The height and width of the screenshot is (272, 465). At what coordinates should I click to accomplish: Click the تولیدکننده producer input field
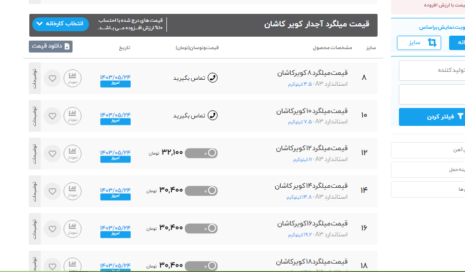click(432, 70)
